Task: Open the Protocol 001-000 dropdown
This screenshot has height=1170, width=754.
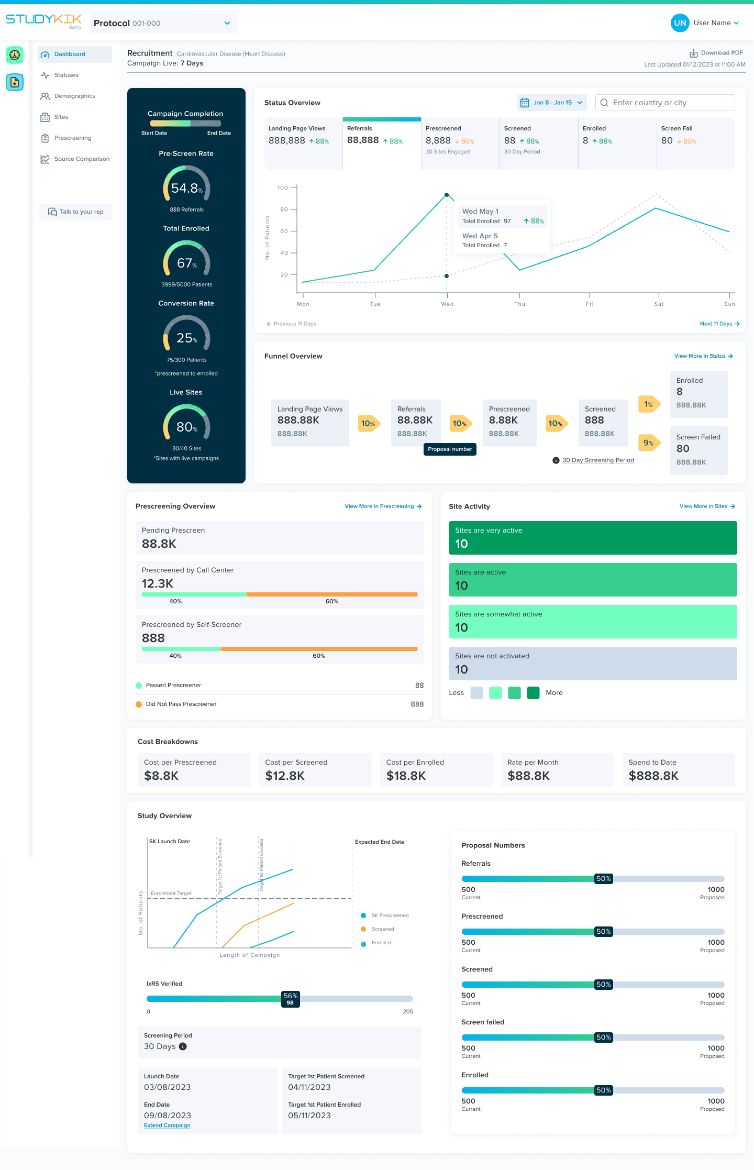Action: pos(163,23)
